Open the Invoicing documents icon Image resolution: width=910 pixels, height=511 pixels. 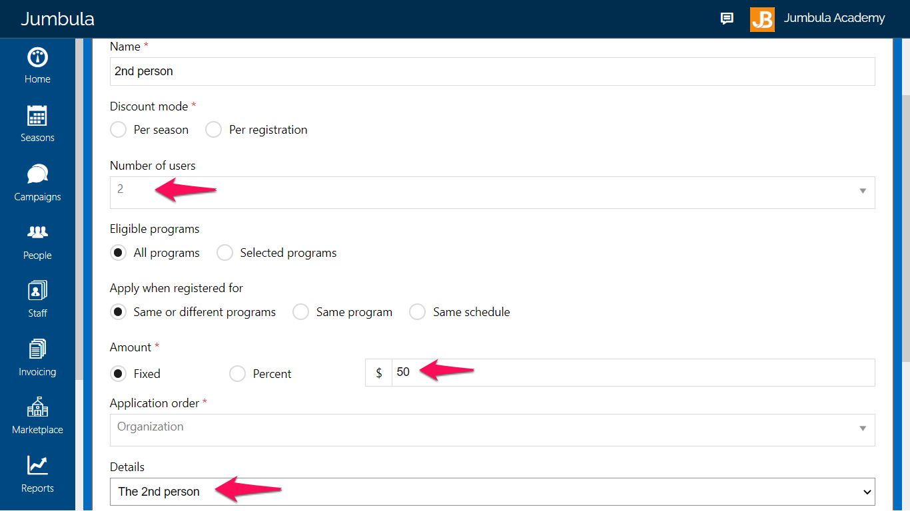[37, 349]
